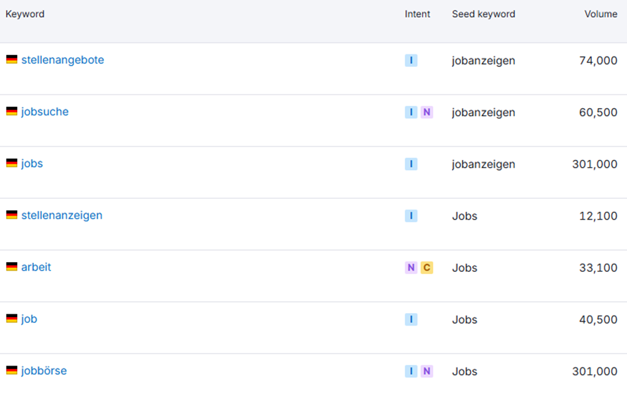The image size is (627, 398).
Task: Click the Seed keyword column header
Action: (x=484, y=14)
